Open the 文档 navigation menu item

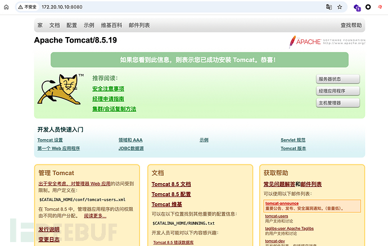(55, 25)
